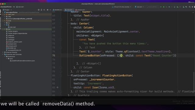Click the green Run button in toolbar
Viewport: 195px width, 110px height.
coord(161,7)
